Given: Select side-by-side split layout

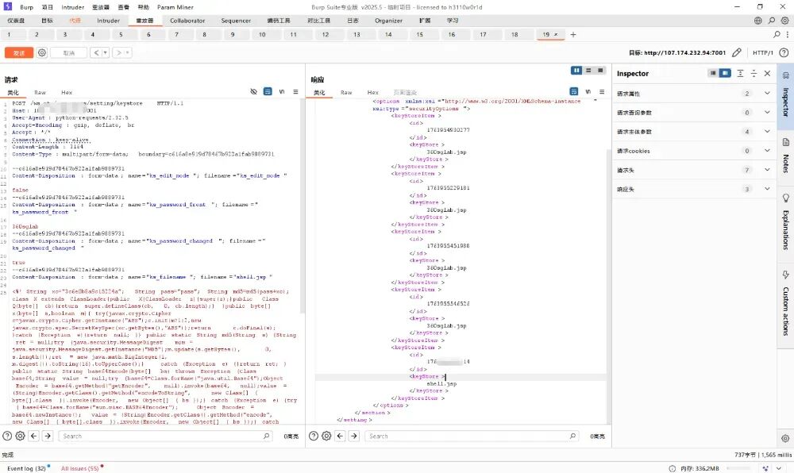Looking at the screenshot, I should (x=576, y=71).
